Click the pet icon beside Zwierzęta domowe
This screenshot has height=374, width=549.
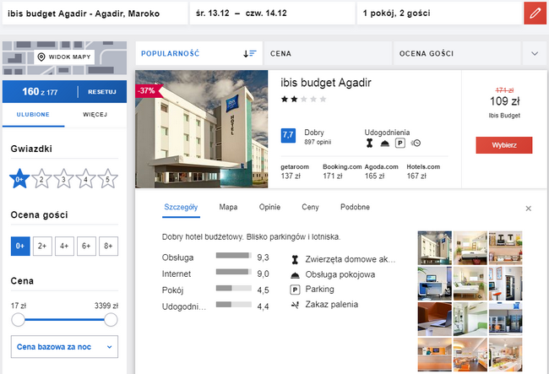[295, 259]
